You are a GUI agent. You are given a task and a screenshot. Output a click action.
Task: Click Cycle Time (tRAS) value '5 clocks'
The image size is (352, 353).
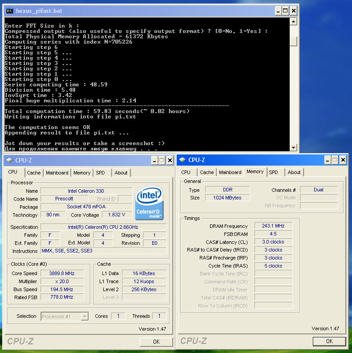(x=273, y=266)
